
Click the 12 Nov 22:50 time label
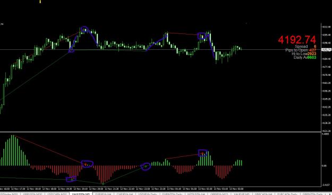click(143, 189)
